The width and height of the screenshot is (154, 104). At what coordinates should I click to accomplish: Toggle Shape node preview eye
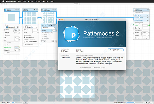(x=16, y=9)
